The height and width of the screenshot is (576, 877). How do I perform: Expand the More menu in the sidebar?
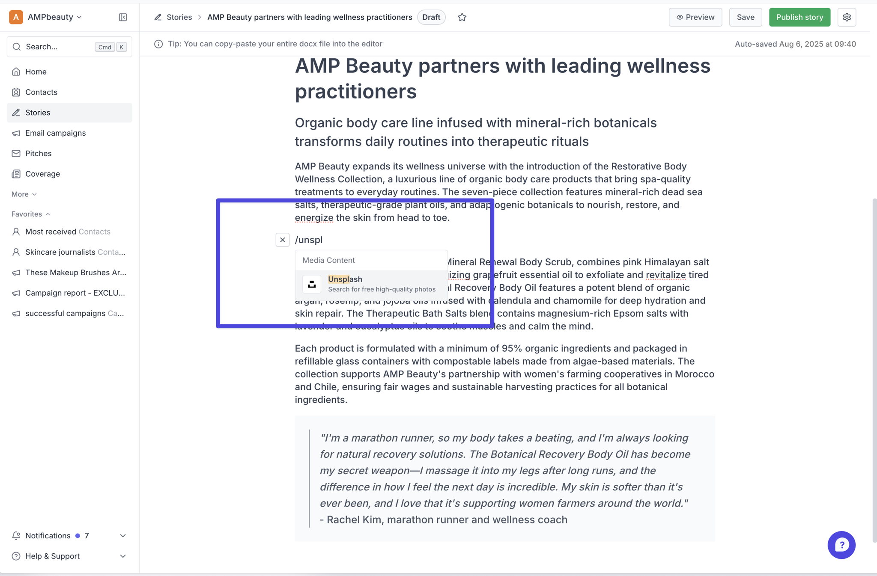[x=24, y=194]
